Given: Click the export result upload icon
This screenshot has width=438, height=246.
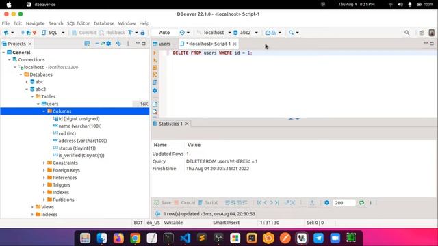Looking at the screenshot, I should coord(312,203).
